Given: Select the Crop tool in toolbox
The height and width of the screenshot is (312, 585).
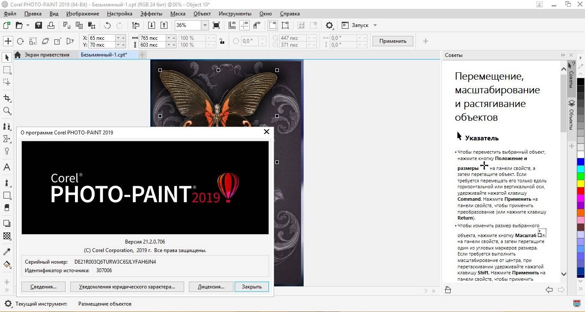Looking at the screenshot, I should (x=7, y=98).
